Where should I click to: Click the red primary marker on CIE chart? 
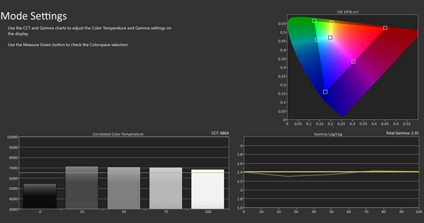(385, 28)
